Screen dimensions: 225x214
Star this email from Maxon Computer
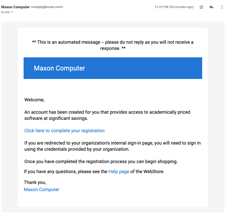(201, 7)
